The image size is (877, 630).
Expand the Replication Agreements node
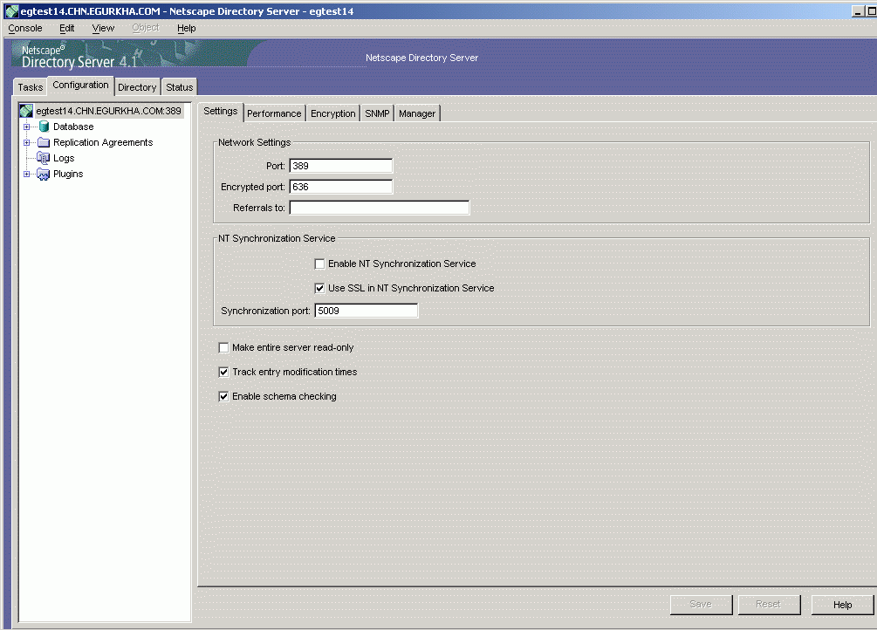pyautogui.click(x=26, y=143)
